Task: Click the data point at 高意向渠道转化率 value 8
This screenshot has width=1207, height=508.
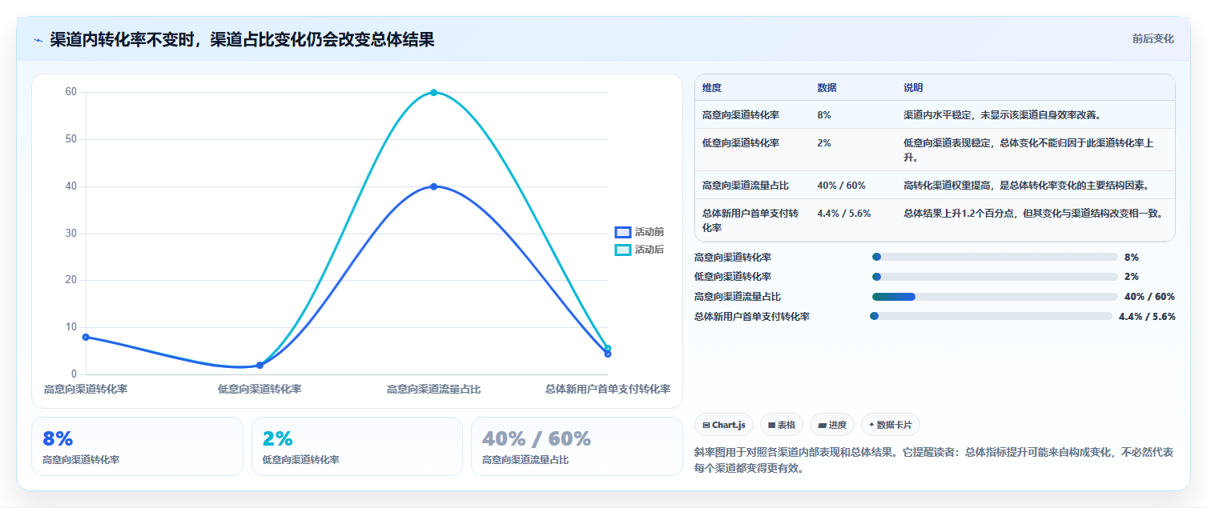Action: 86,337
